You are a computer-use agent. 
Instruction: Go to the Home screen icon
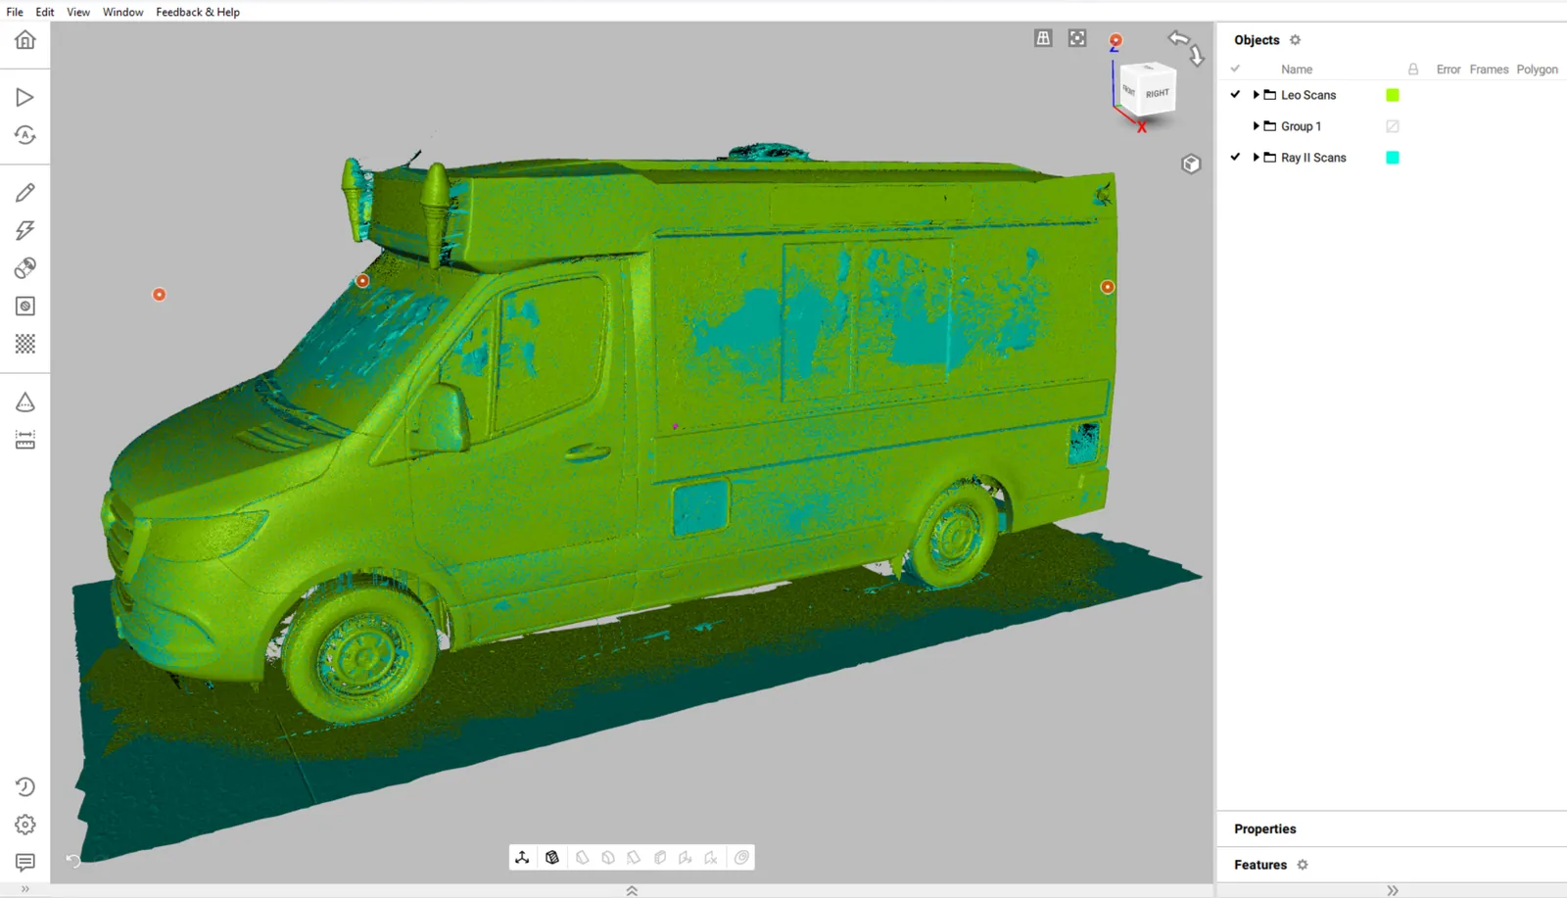pos(25,40)
